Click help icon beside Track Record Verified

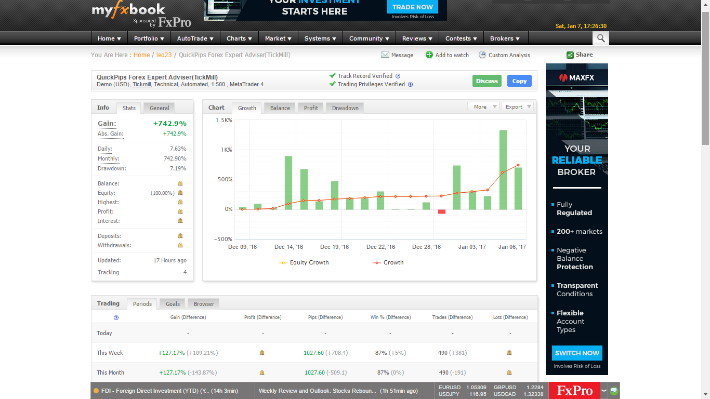[398, 76]
